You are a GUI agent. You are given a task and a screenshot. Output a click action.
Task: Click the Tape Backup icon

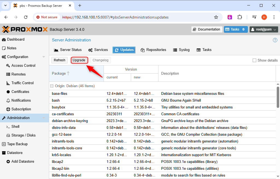pyautogui.click(x=4, y=144)
